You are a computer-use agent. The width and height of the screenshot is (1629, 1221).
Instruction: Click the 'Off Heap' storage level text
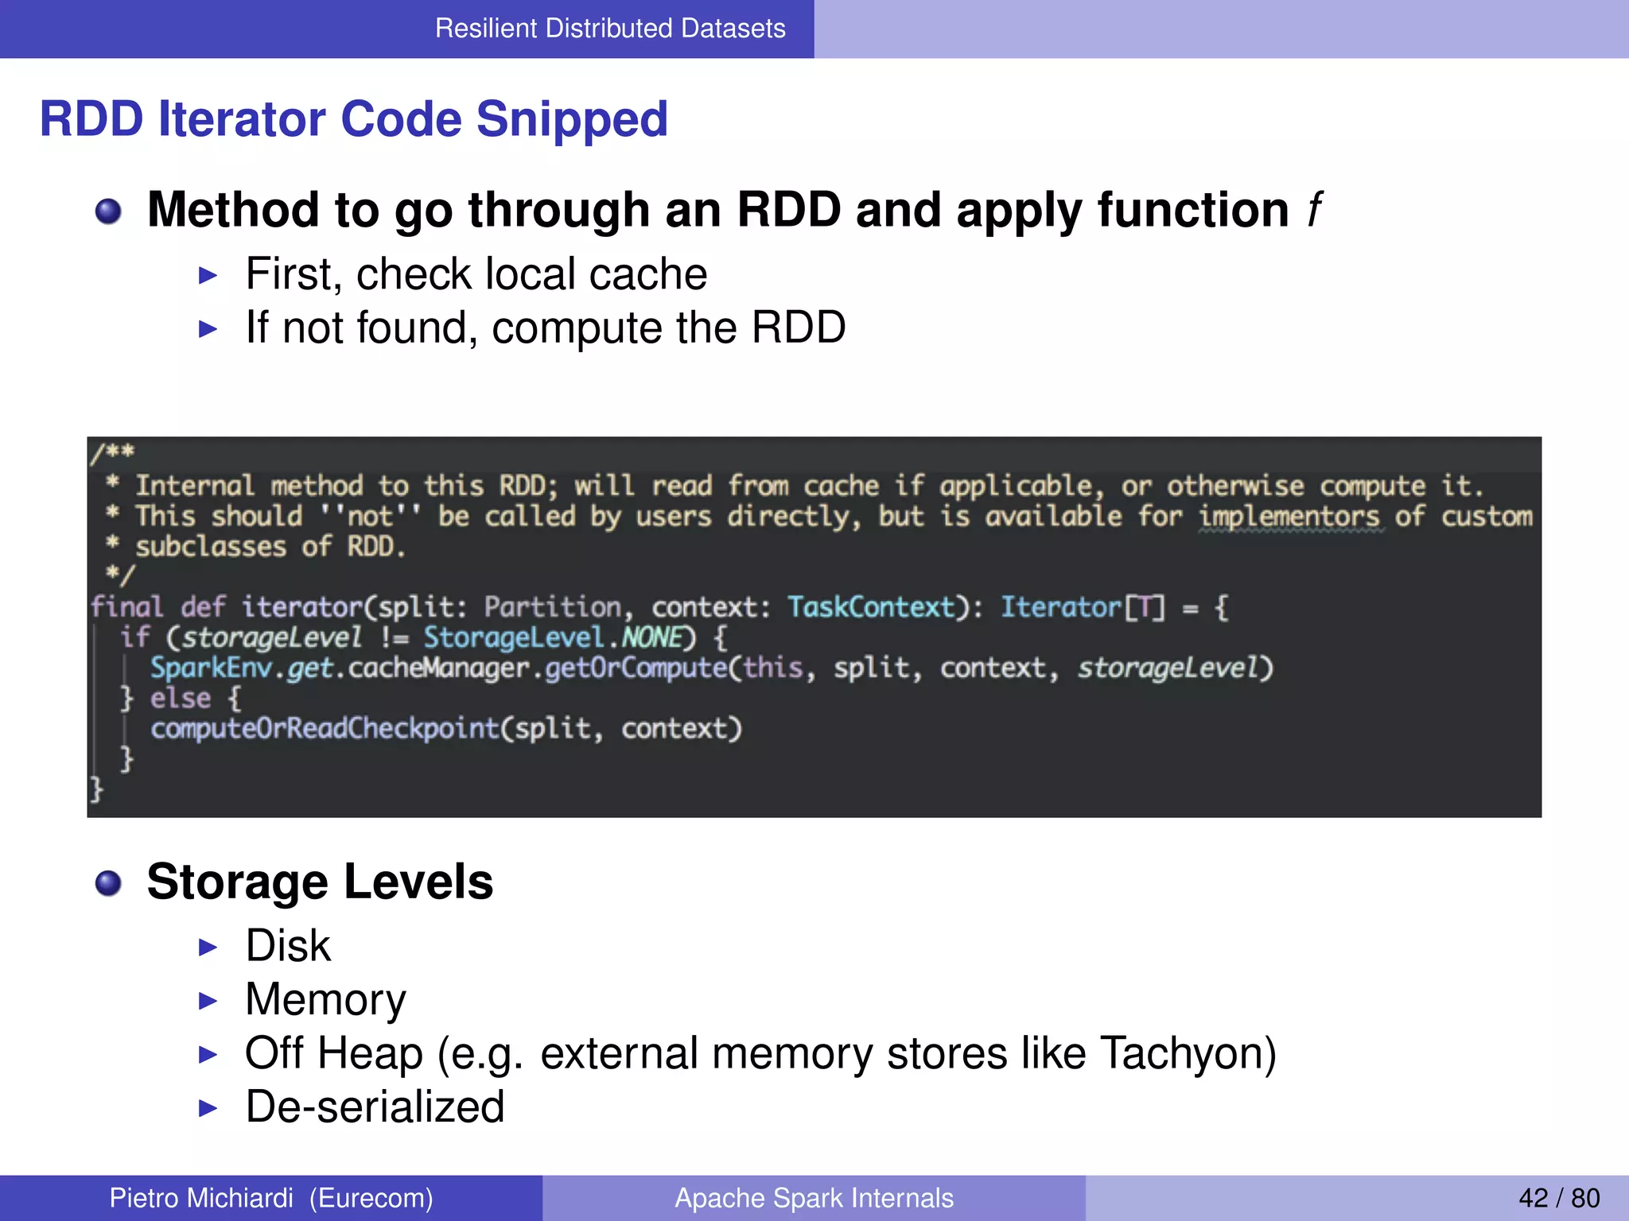334,1053
